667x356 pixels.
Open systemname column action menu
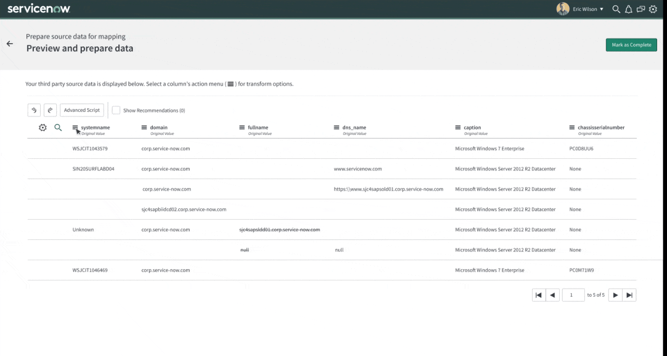[75, 128]
